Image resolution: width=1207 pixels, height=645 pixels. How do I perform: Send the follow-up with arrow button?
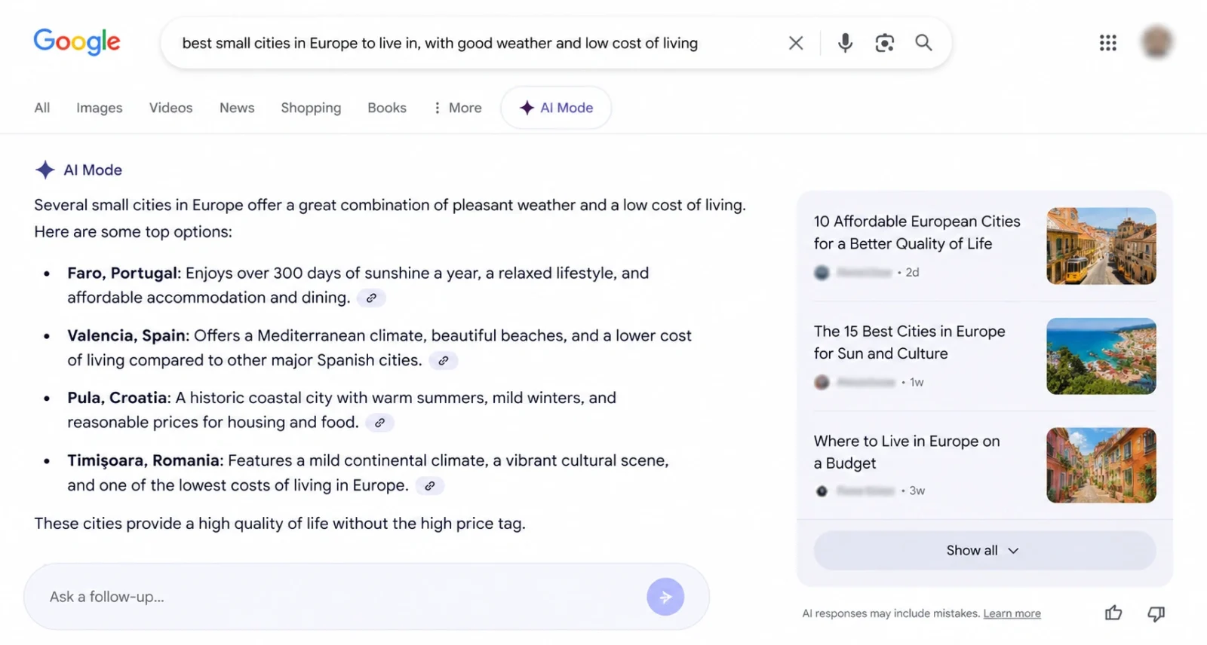point(665,597)
